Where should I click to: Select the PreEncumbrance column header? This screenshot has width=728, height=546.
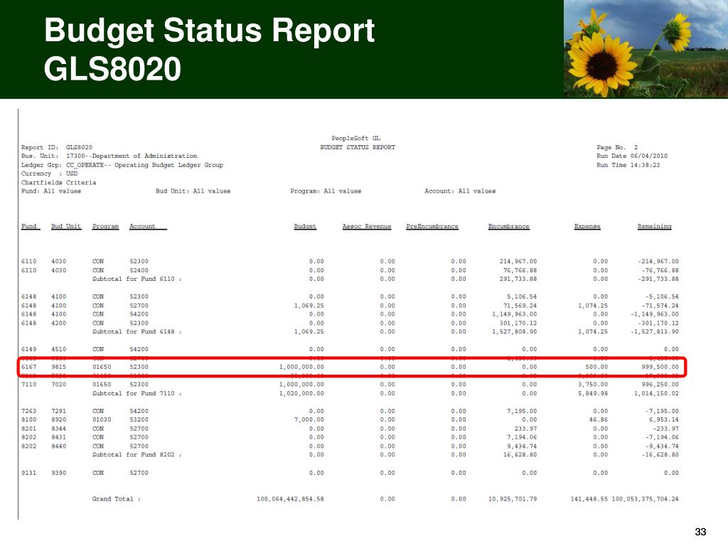(432, 226)
